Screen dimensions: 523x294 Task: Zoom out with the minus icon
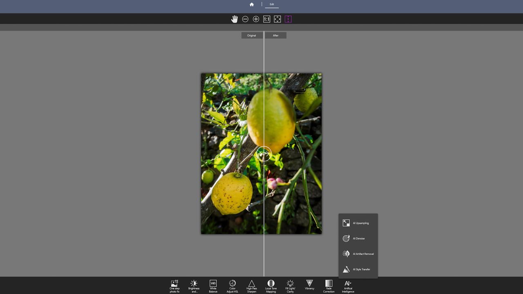tap(245, 19)
